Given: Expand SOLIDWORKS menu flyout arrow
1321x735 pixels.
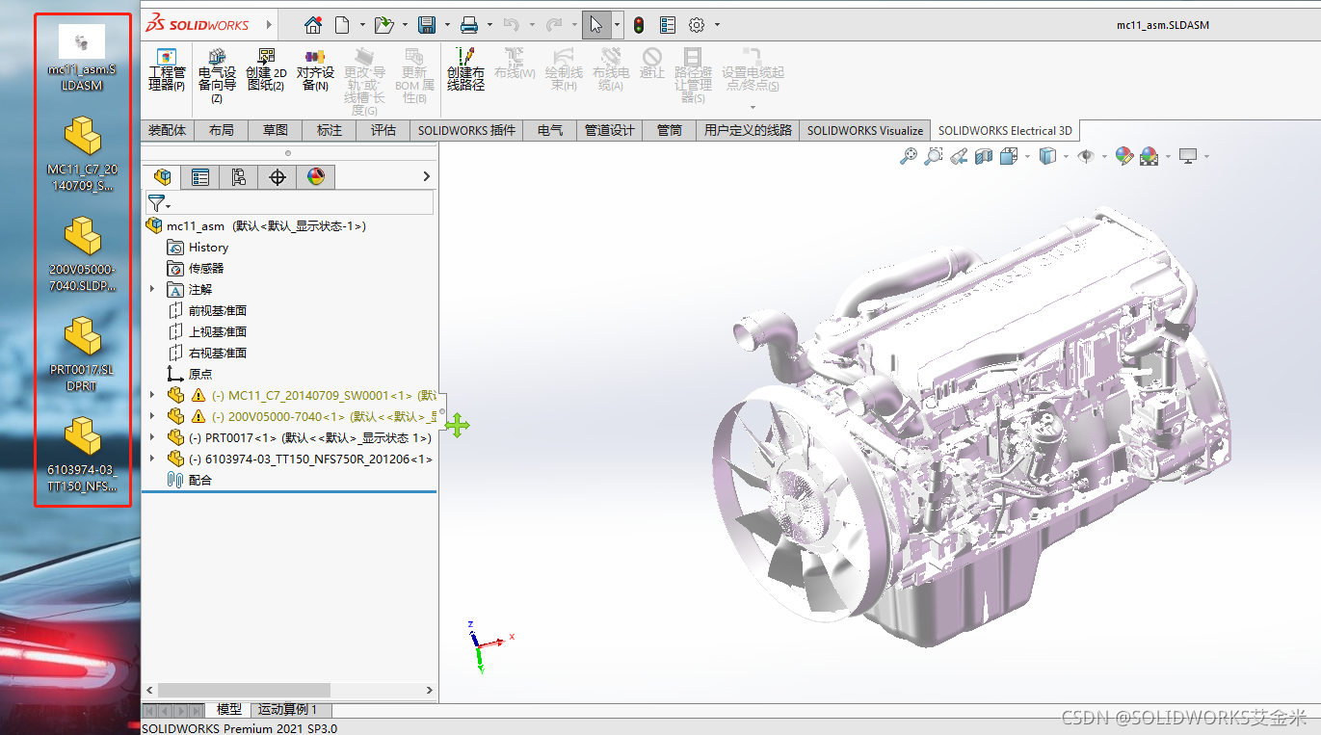Looking at the screenshot, I should [x=269, y=25].
